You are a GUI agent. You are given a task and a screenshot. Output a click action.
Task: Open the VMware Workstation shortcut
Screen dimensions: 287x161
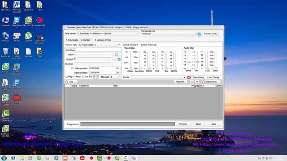[x=17, y=69]
